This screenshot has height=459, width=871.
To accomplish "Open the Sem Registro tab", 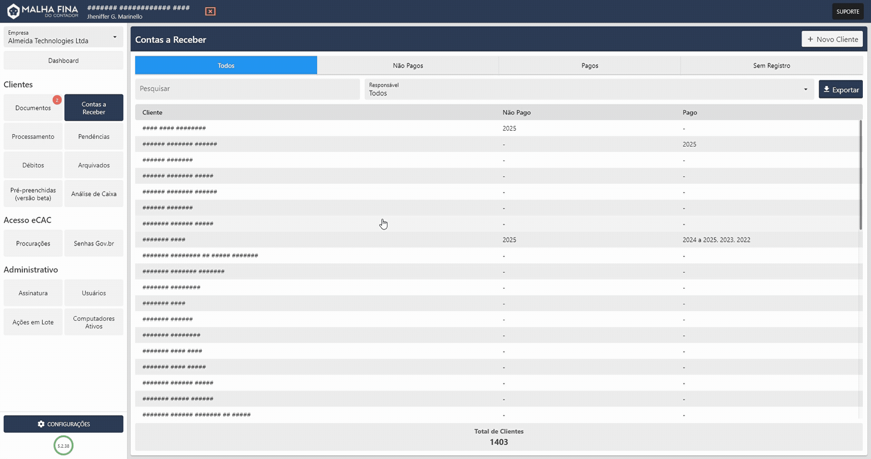I will (x=771, y=65).
